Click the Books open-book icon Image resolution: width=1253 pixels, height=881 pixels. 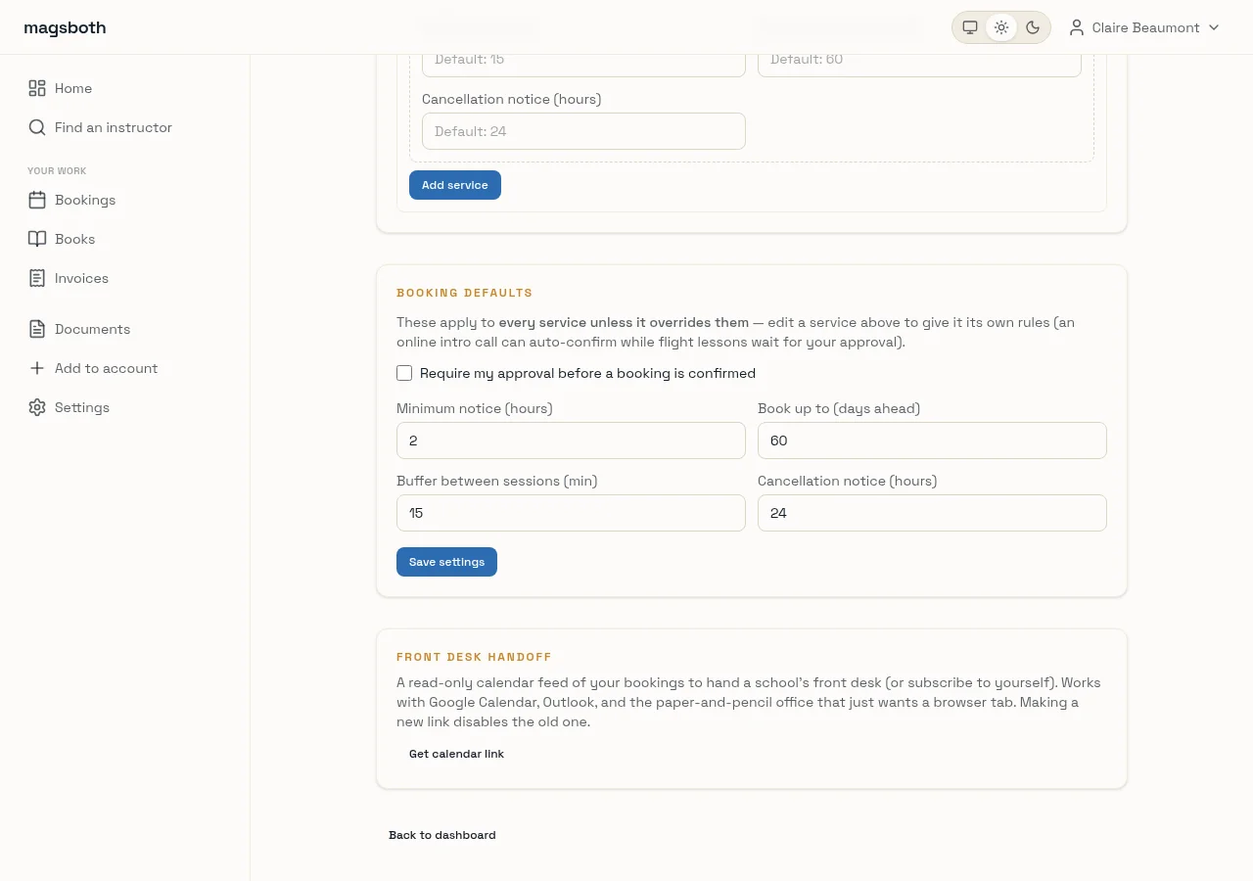click(x=37, y=239)
